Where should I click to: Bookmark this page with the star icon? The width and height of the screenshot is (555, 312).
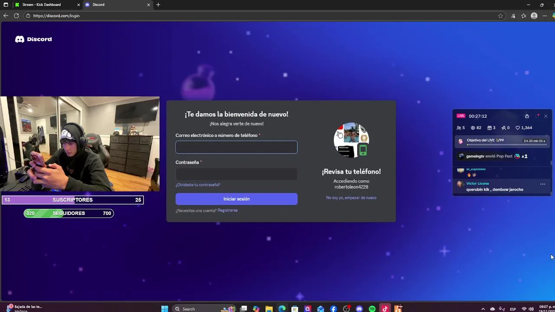500,16
